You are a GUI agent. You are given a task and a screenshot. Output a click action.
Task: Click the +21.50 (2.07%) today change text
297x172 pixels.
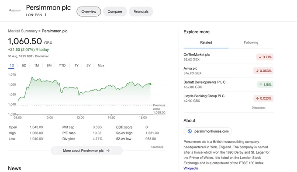pyautogui.click(x=28, y=49)
